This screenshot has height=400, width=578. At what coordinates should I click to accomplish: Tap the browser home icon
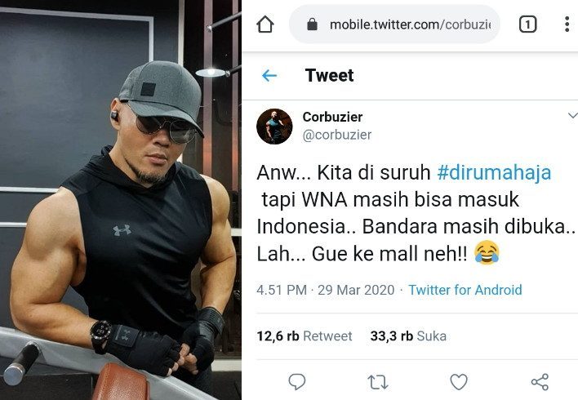pyautogui.click(x=265, y=24)
